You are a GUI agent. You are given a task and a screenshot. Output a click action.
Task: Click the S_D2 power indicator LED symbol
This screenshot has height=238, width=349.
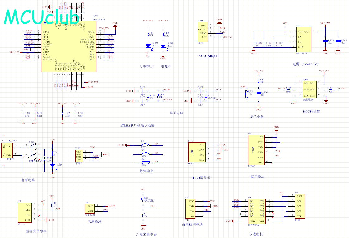[x=163, y=46]
